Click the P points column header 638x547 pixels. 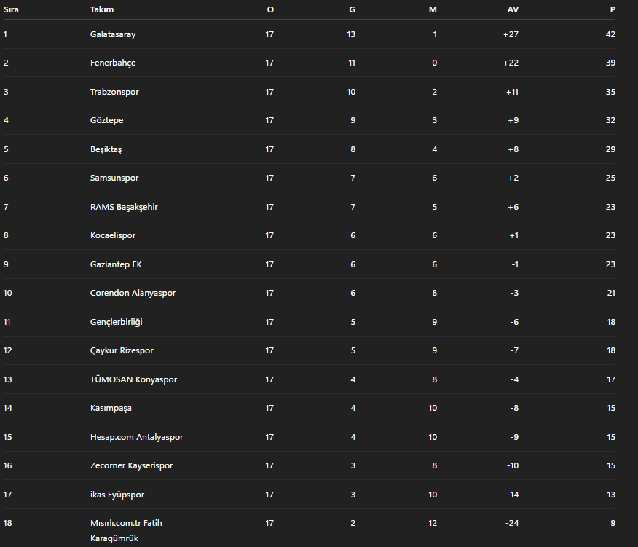[x=613, y=9]
